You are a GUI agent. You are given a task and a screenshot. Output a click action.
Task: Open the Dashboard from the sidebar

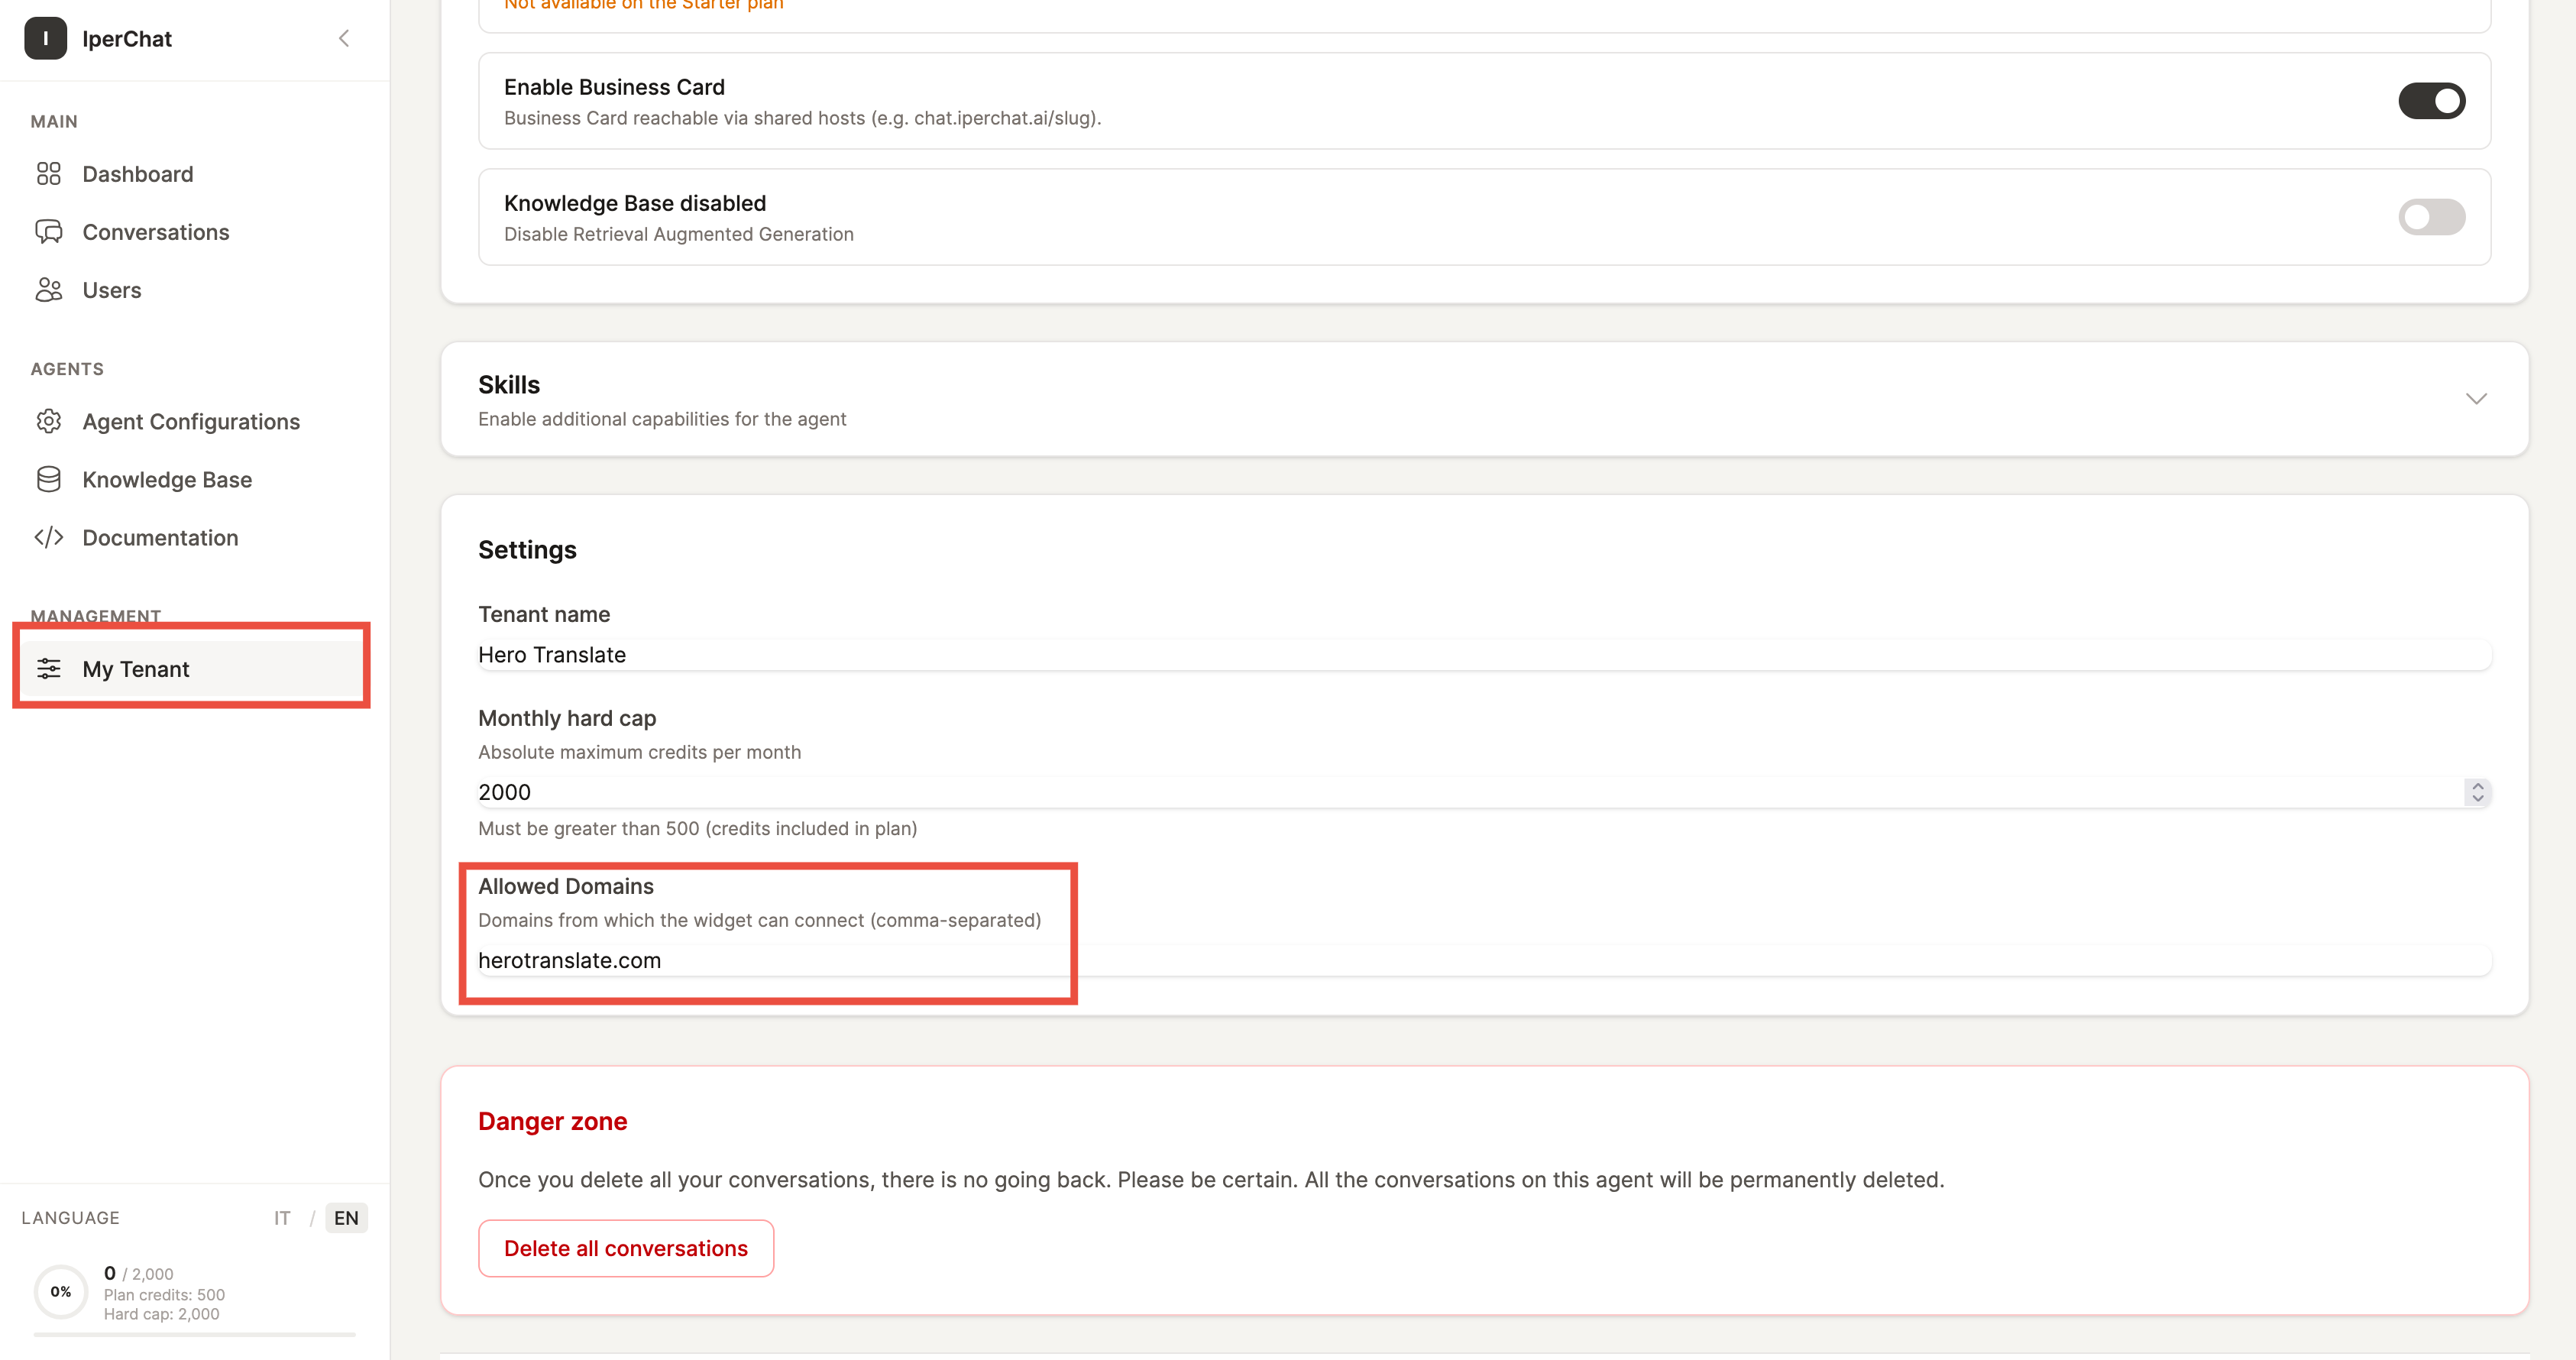[137, 174]
